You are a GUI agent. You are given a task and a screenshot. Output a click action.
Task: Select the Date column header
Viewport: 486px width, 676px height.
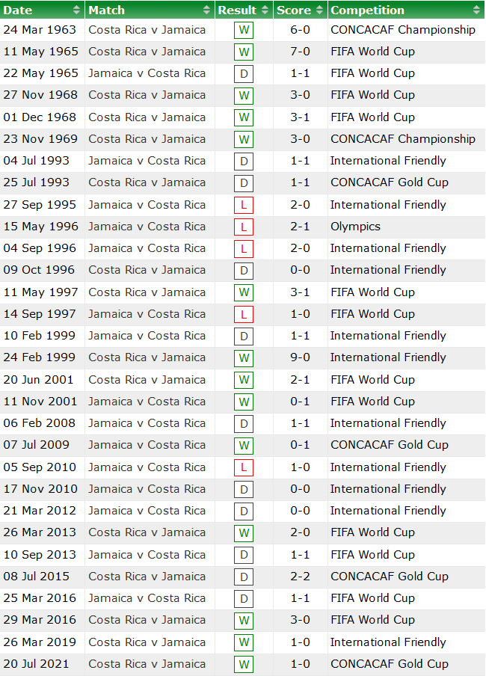(x=30, y=10)
